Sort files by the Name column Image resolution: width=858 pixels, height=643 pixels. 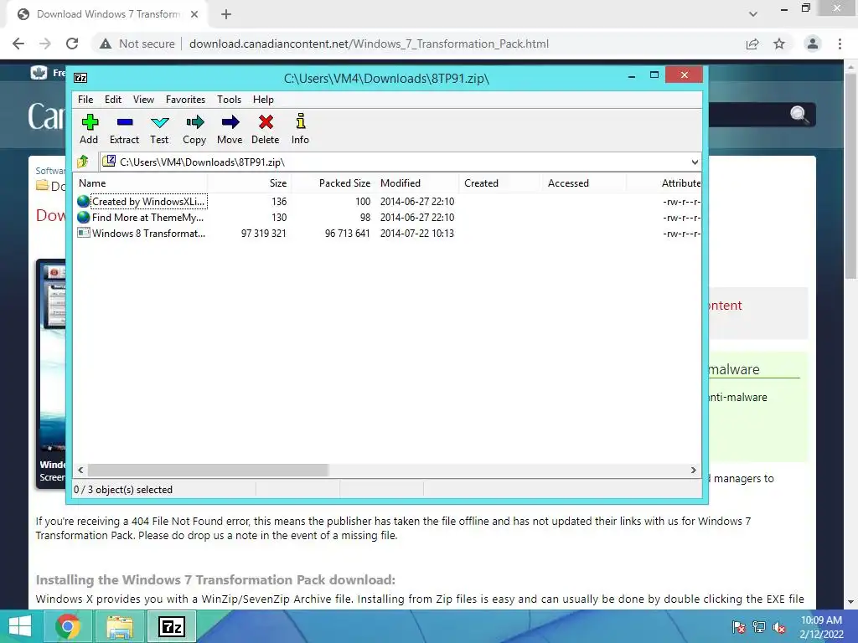click(141, 183)
